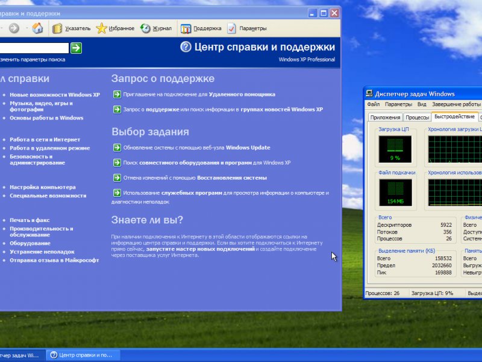Image resolution: width=482 pixels, height=362 pixels.
Task: Select Быстродействие tab in Task Manager
Action: click(x=454, y=116)
